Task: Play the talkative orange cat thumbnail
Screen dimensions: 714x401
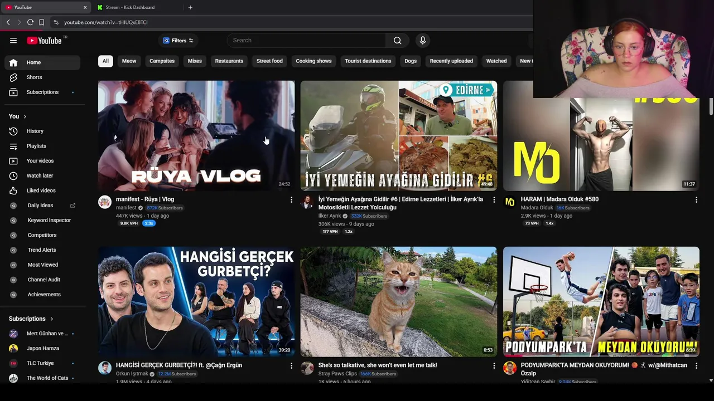Action: (x=399, y=301)
